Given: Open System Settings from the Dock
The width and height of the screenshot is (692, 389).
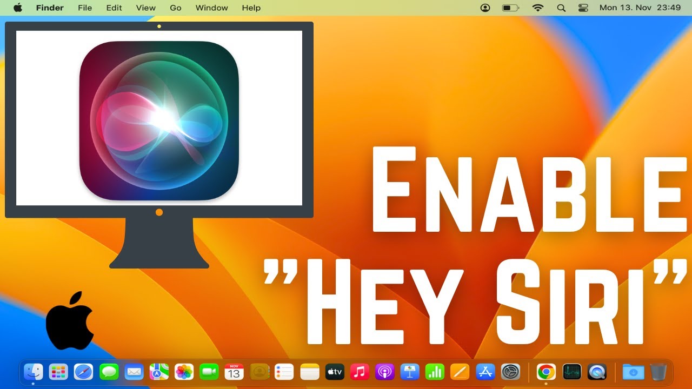Looking at the screenshot, I should pyautogui.click(x=510, y=372).
